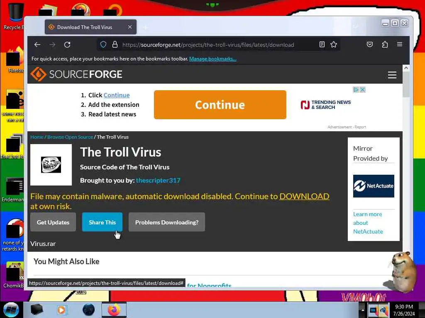
Task: Click the page scrollbar up arrow
Action: [x=406, y=68]
